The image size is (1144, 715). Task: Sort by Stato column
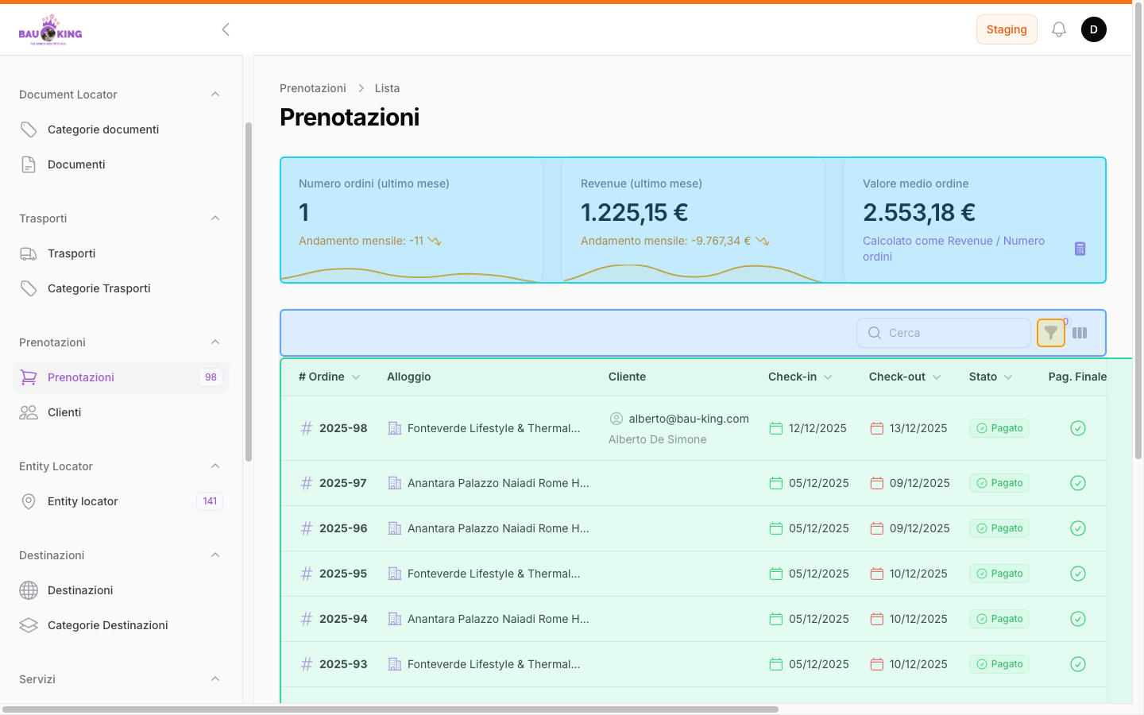tap(991, 377)
